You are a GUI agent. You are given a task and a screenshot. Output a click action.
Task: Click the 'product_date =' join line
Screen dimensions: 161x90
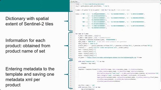point(115,45)
